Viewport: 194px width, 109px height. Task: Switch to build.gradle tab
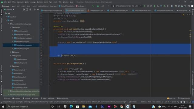182,11
